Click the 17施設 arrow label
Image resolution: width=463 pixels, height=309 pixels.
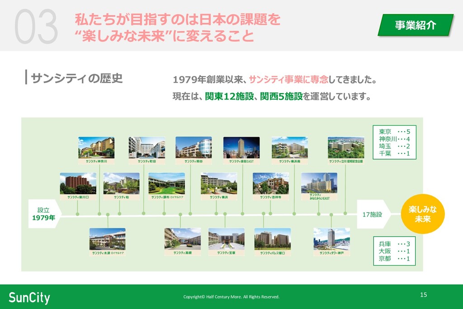[373, 214]
